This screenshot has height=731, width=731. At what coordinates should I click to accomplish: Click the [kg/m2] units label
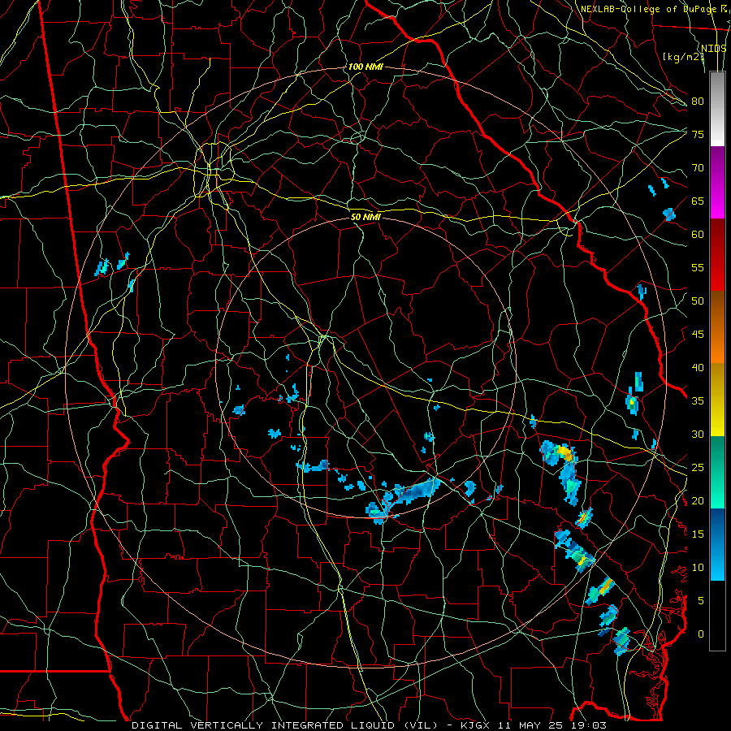coord(683,56)
